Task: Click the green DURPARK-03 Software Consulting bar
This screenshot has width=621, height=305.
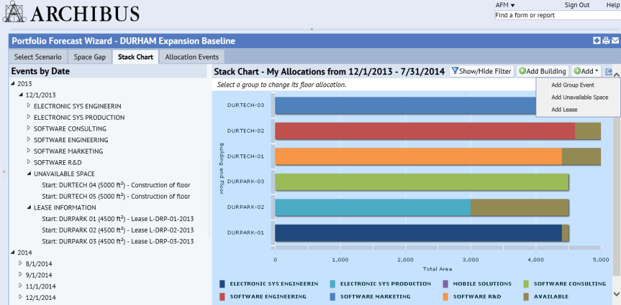Action: pyautogui.click(x=421, y=181)
